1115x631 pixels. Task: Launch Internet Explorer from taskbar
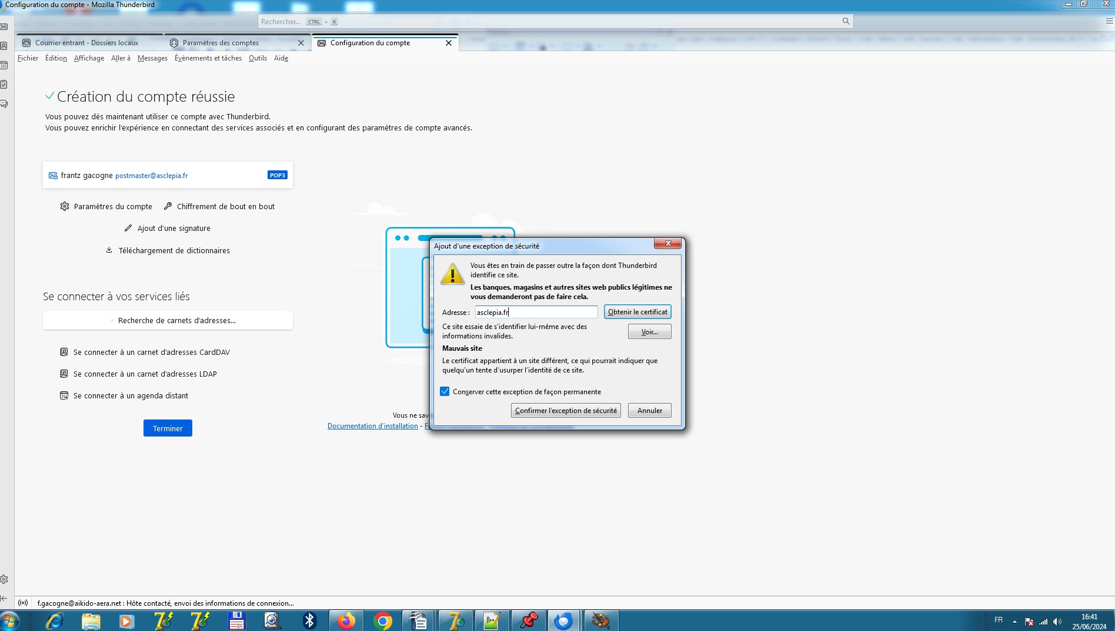[x=55, y=621]
